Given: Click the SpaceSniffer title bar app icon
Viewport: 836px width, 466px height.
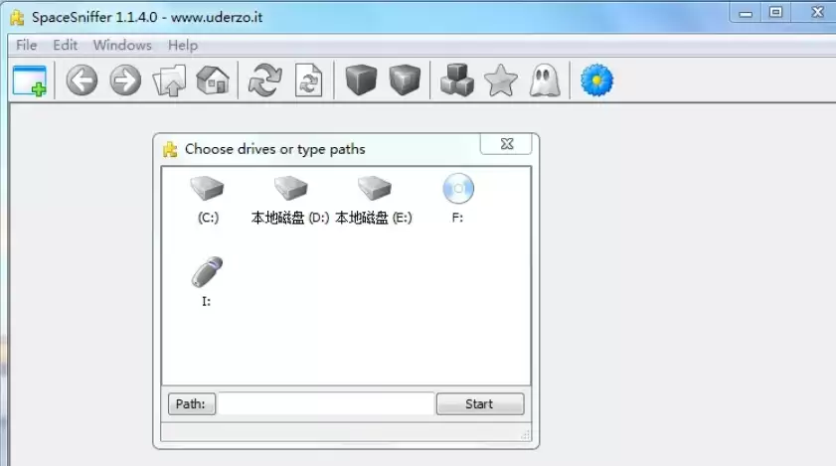Looking at the screenshot, I should tap(18, 18).
